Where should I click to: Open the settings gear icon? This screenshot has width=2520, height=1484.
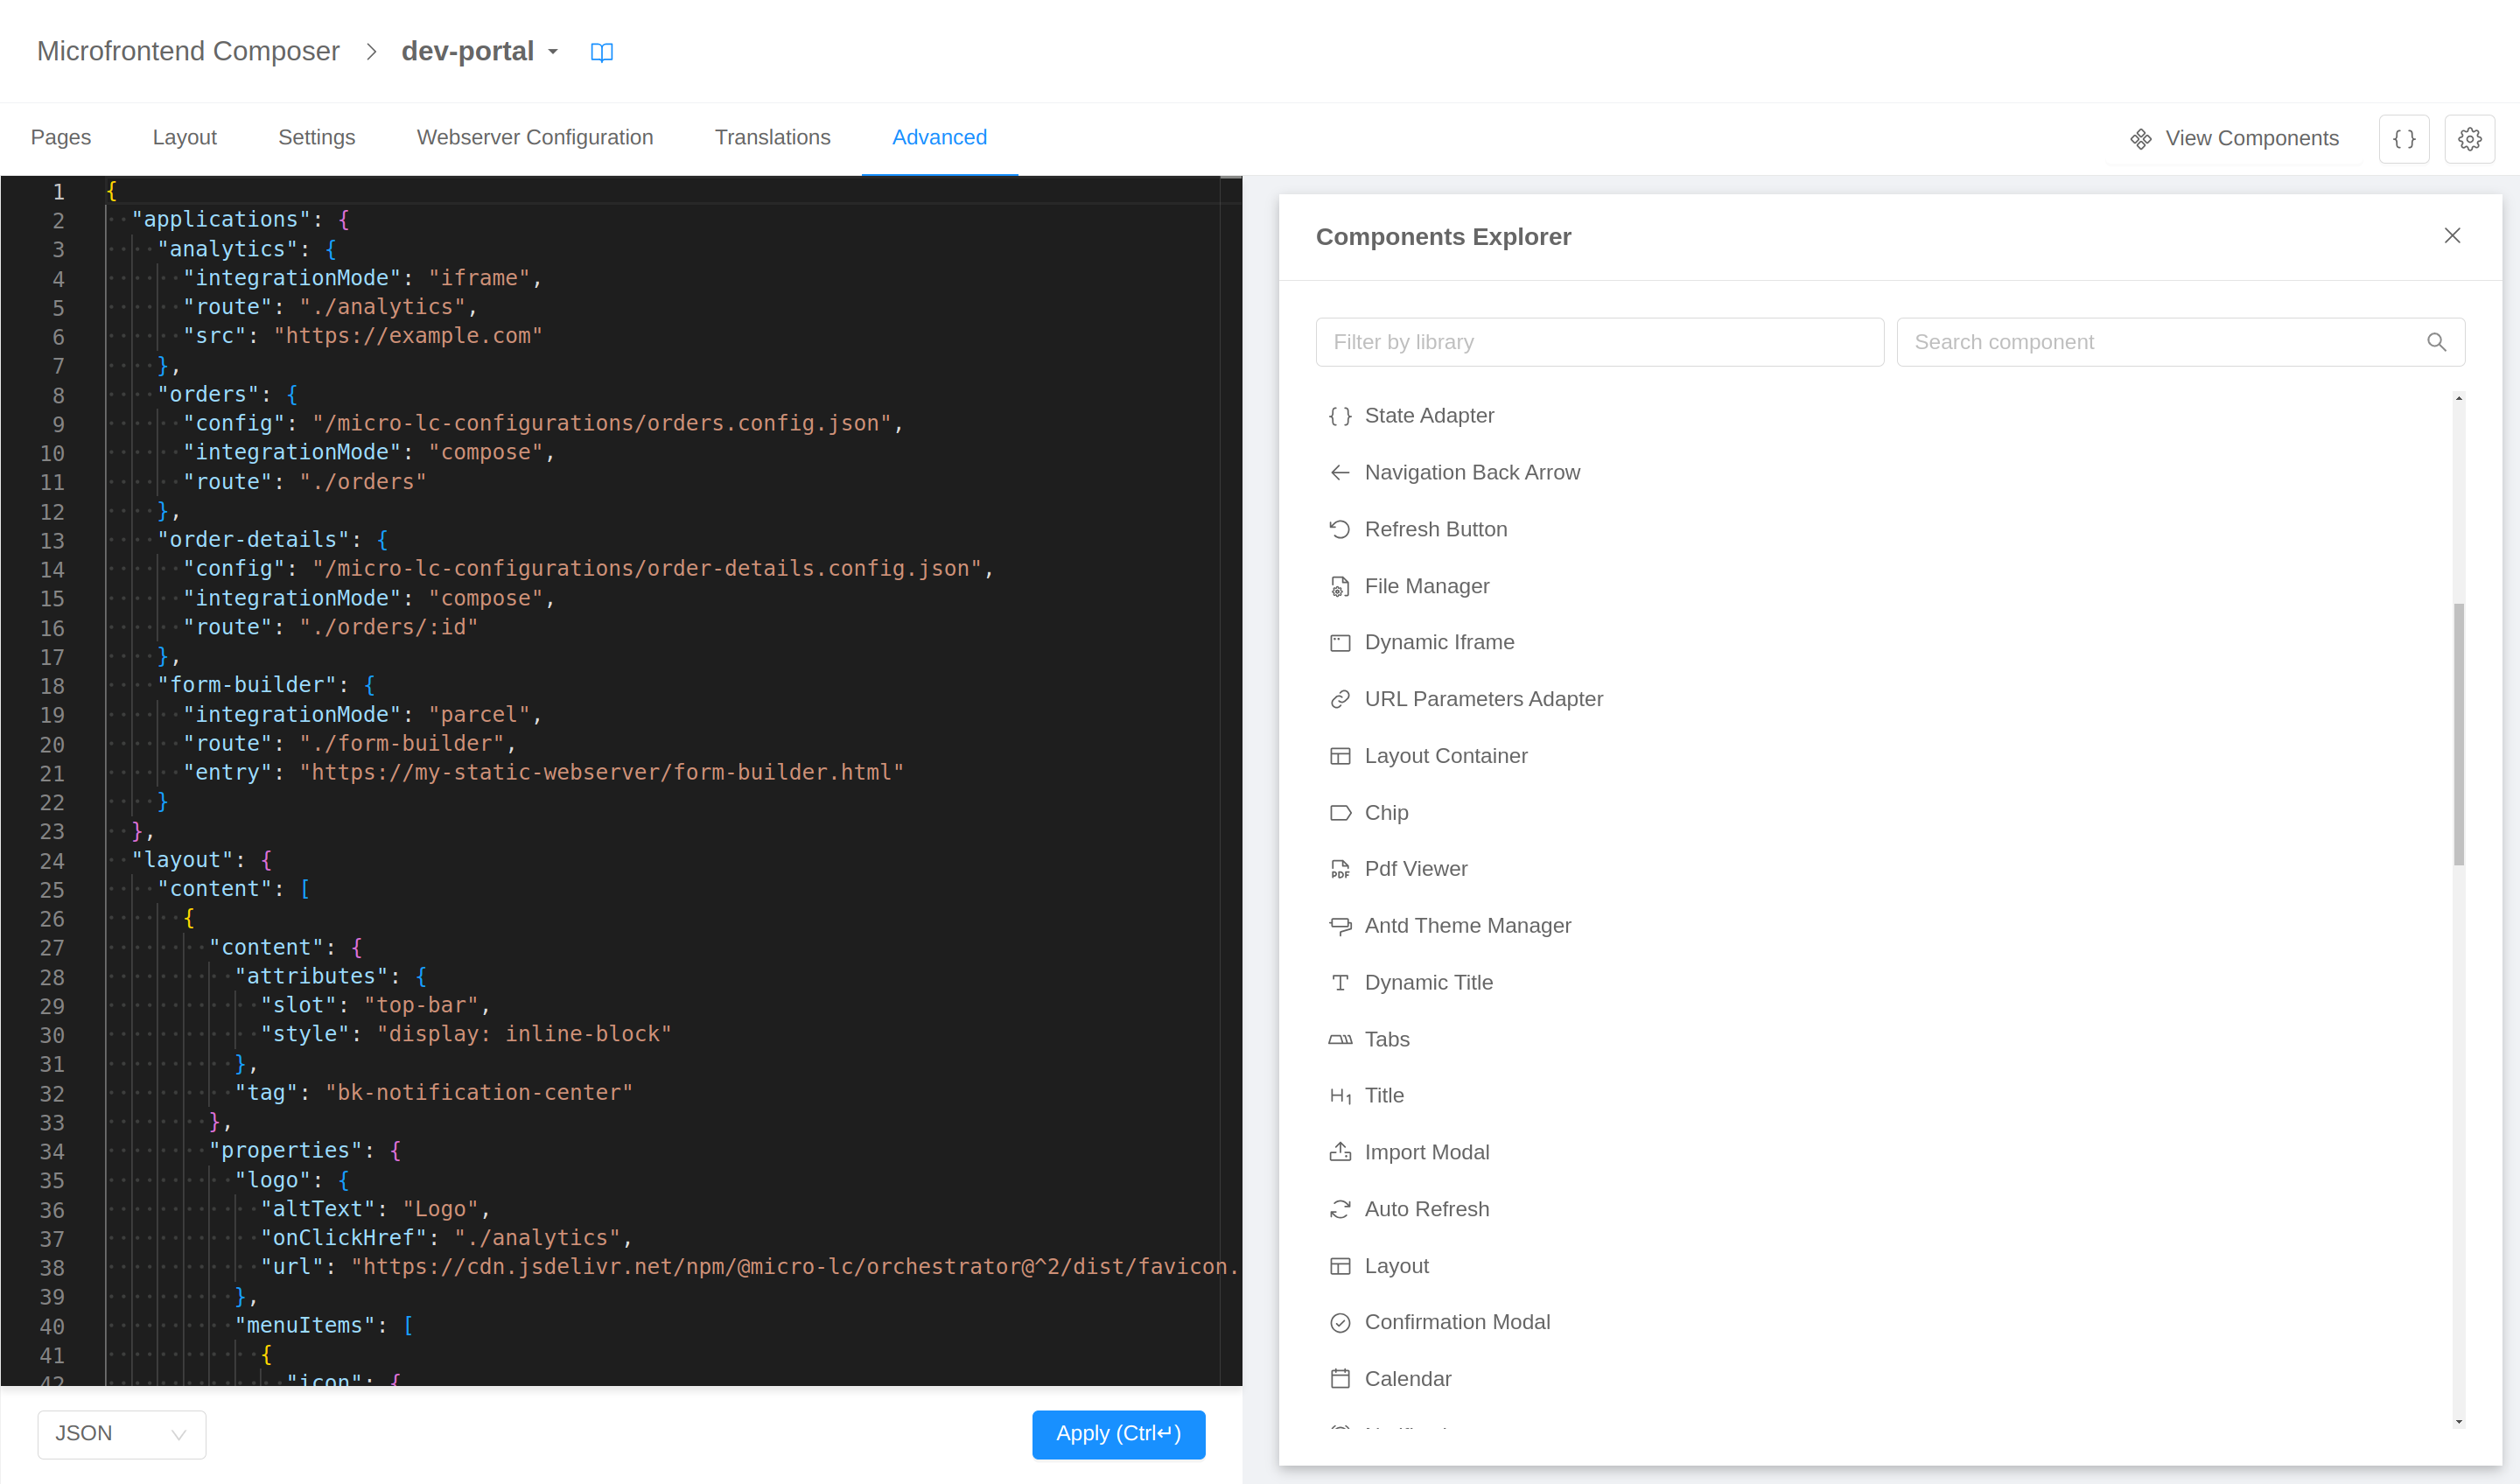point(2470,138)
